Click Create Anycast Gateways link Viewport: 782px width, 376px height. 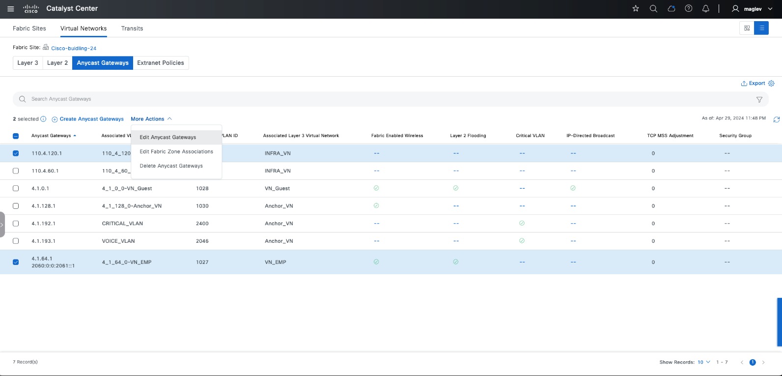[x=91, y=119]
